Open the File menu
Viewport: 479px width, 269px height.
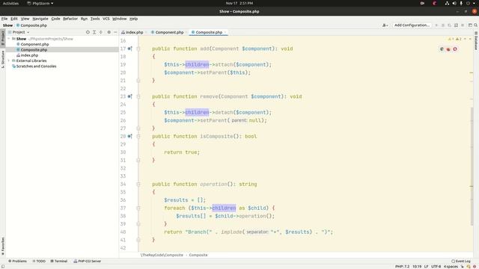click(4, 19)
